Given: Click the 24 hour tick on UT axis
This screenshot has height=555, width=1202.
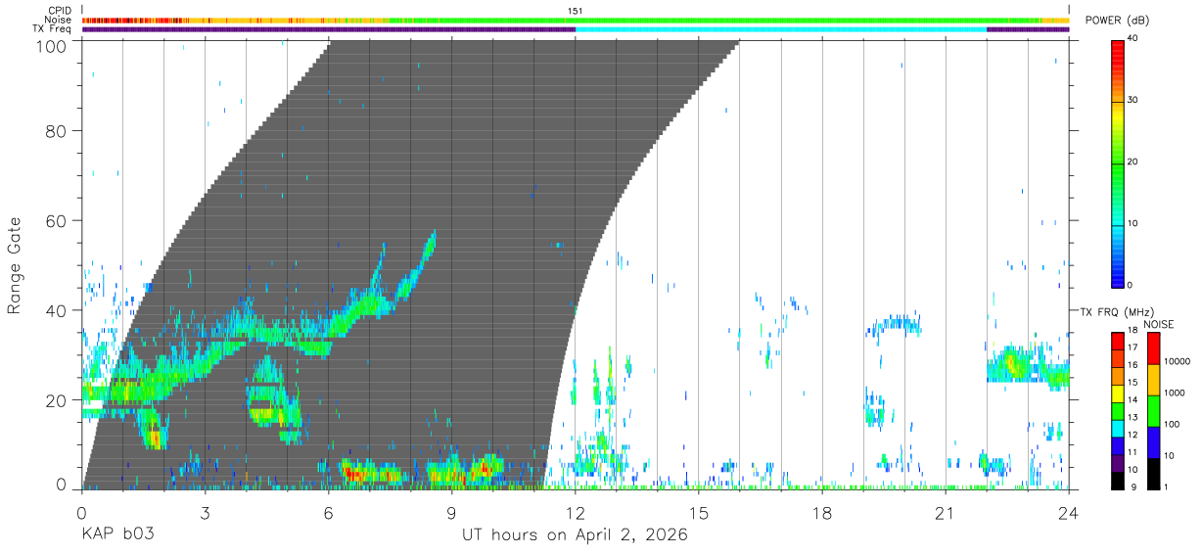Looking at the screenshot, I should [1068, 513].
